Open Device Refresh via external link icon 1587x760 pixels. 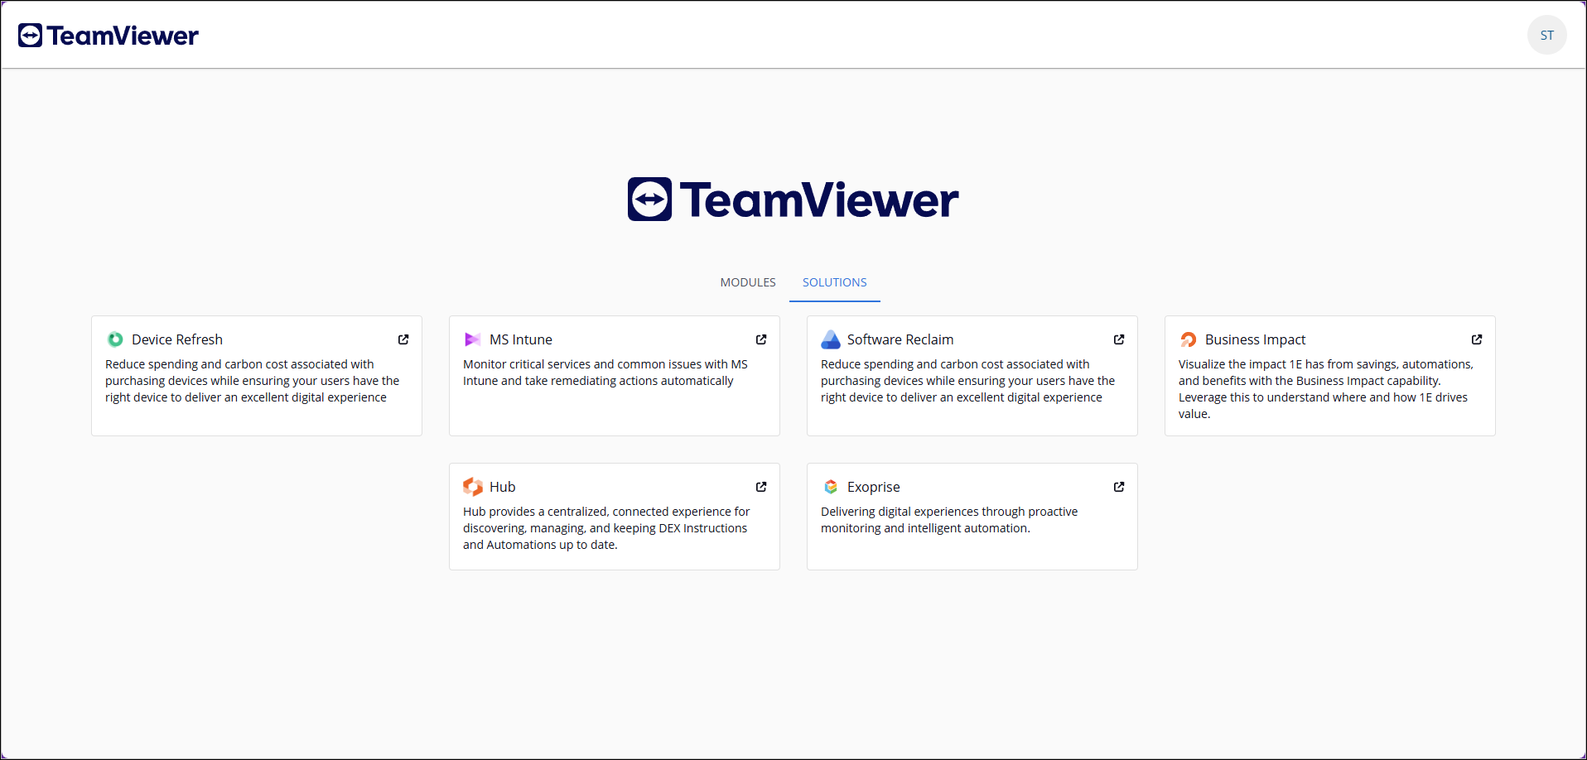(x=403, y=339)
